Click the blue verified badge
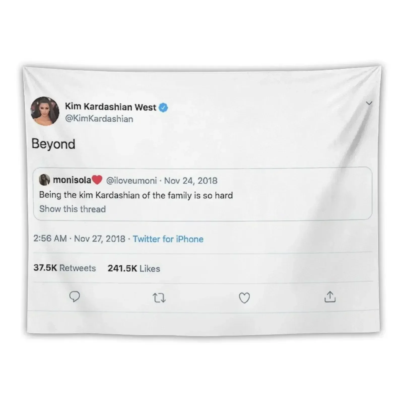Image resolution: width=403 pixels, height=403 pixels. pyautogui.click(x=163, y=108)
